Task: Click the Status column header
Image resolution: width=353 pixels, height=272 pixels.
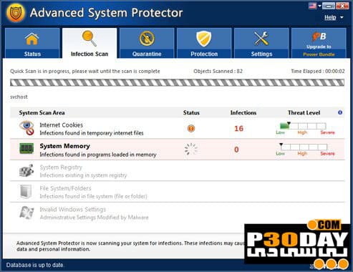Action: click(191, 112)
